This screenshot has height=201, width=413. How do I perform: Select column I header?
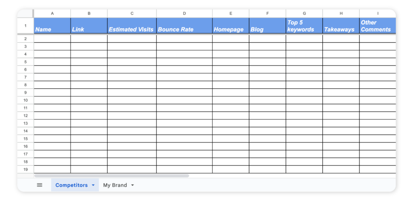pos(378,13)
